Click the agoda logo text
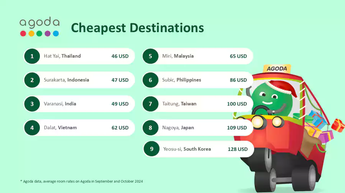This screenshot has height=193, width=345. point(39,22)
